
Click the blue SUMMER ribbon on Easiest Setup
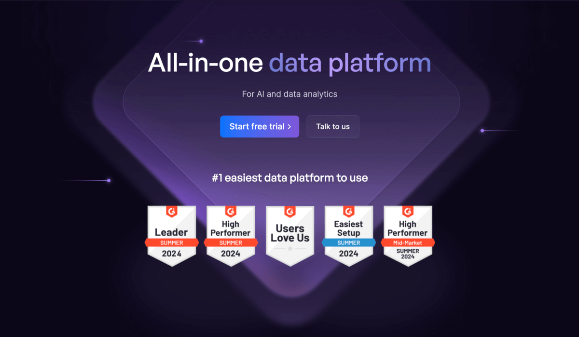point(348,243)
